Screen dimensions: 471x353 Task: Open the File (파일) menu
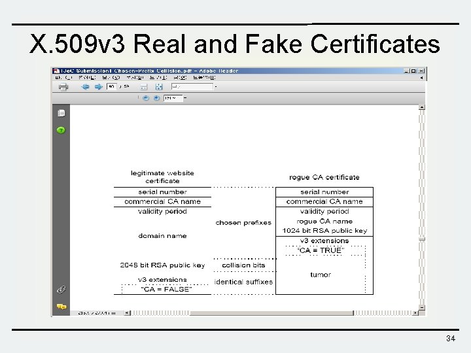coord(63,77)
